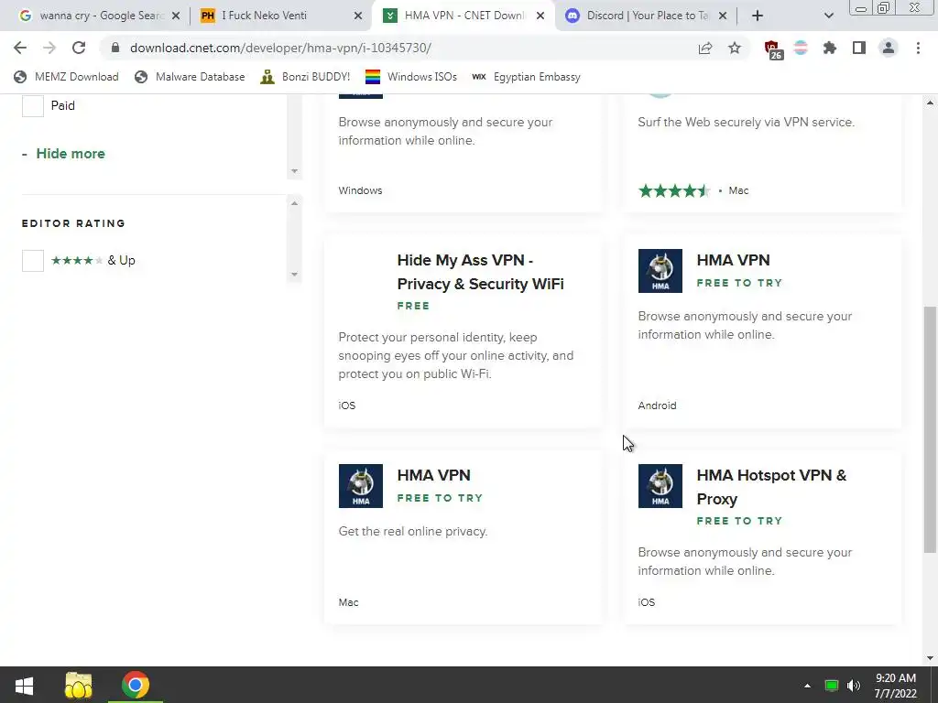Viewport: 938px width, 703px height.
Task: Open the Malware Database bookmark
Action: 190,77
